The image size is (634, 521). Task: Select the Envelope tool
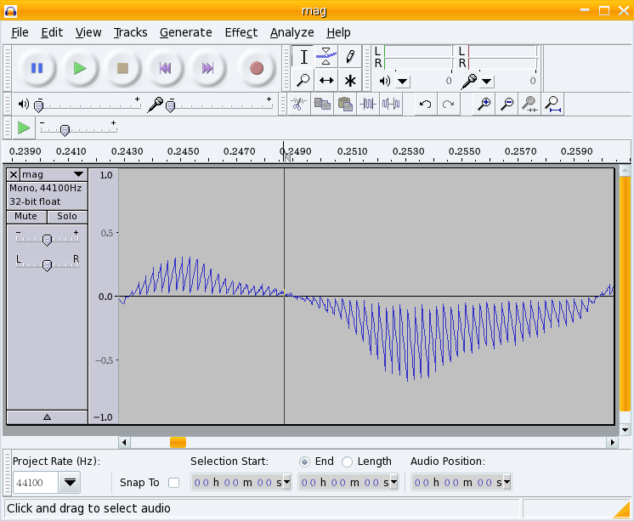326,57
